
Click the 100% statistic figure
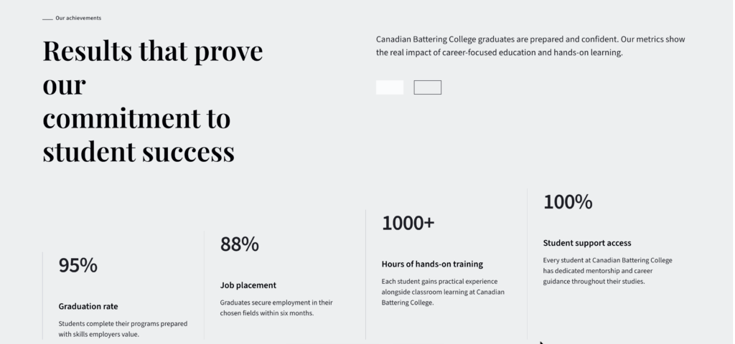(568, 202)
